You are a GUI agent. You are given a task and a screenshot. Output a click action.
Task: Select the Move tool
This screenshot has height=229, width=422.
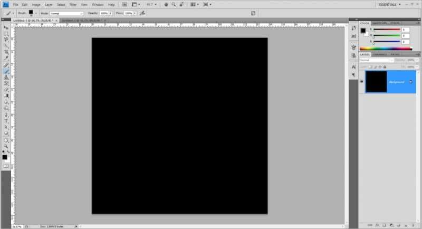tap(6, 27)
